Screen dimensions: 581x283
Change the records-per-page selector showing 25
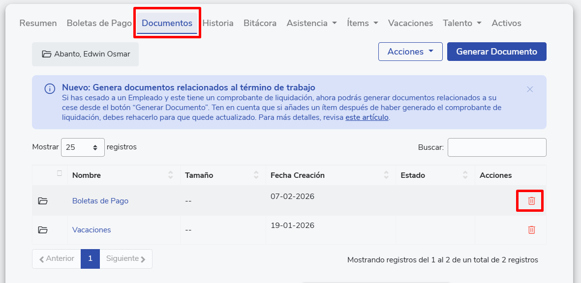click(x=83, y=147)
